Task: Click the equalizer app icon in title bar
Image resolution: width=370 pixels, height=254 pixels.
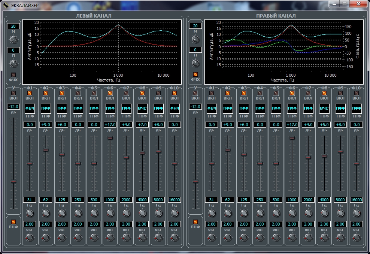Action: [x=6, y=4]
